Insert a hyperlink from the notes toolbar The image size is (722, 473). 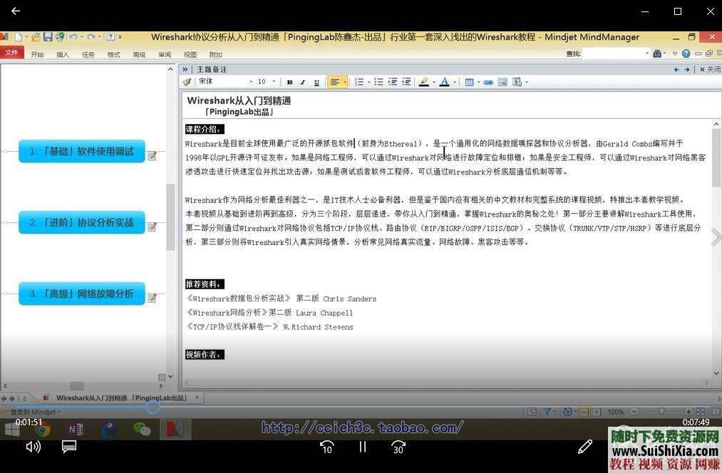488,82
